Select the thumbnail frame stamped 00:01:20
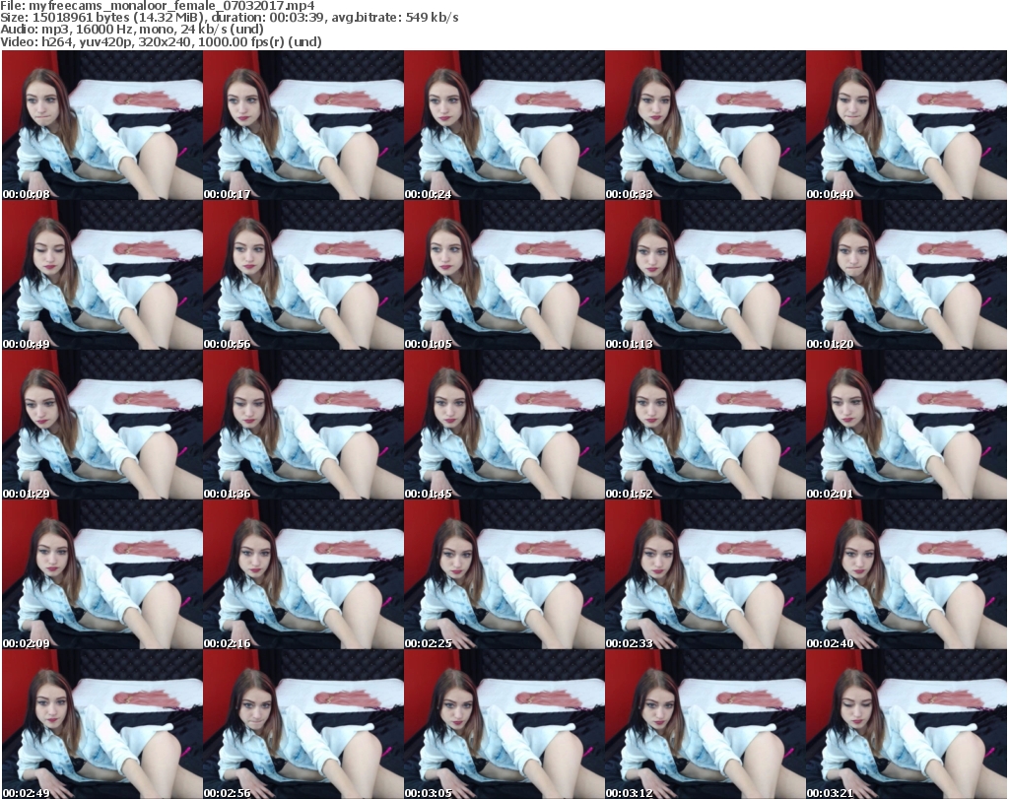The image size is (1009, 799). (907, 275)
